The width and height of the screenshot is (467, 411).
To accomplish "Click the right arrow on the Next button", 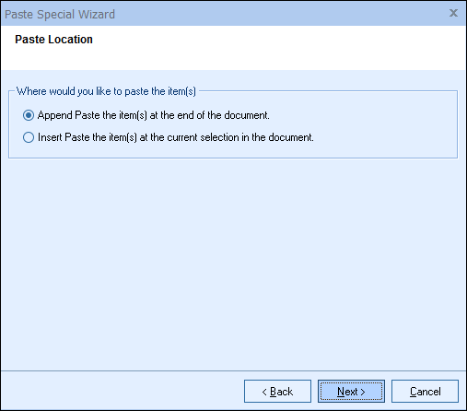I will [363, 392].
